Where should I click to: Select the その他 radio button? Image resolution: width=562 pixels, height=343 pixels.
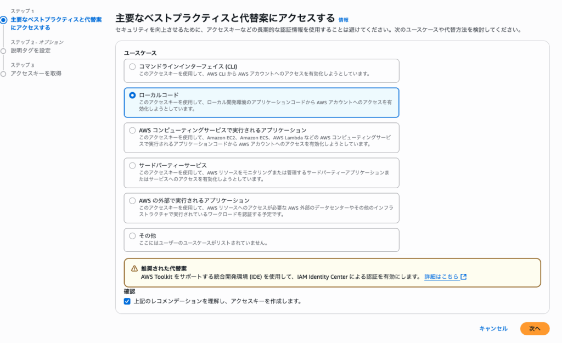132,236
